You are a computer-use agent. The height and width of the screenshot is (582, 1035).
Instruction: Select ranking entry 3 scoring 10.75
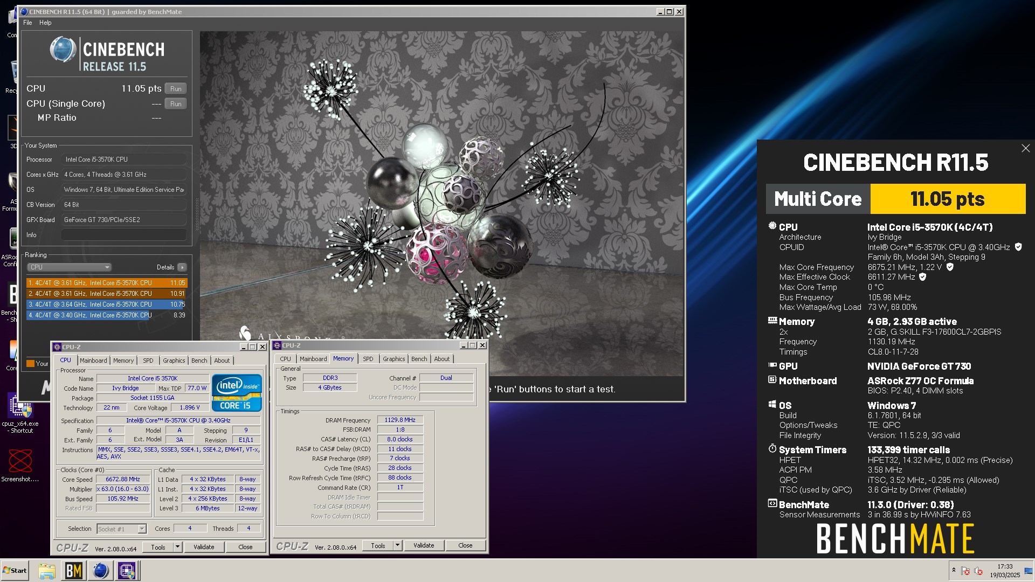pos(107,304)
